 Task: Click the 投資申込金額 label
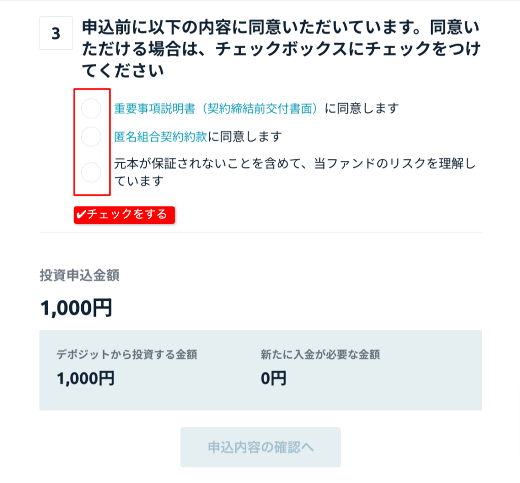tap(80, 275)
